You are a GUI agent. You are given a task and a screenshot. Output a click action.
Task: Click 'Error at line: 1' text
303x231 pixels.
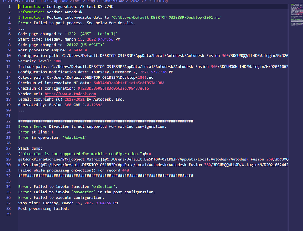(x=36, y=132)
